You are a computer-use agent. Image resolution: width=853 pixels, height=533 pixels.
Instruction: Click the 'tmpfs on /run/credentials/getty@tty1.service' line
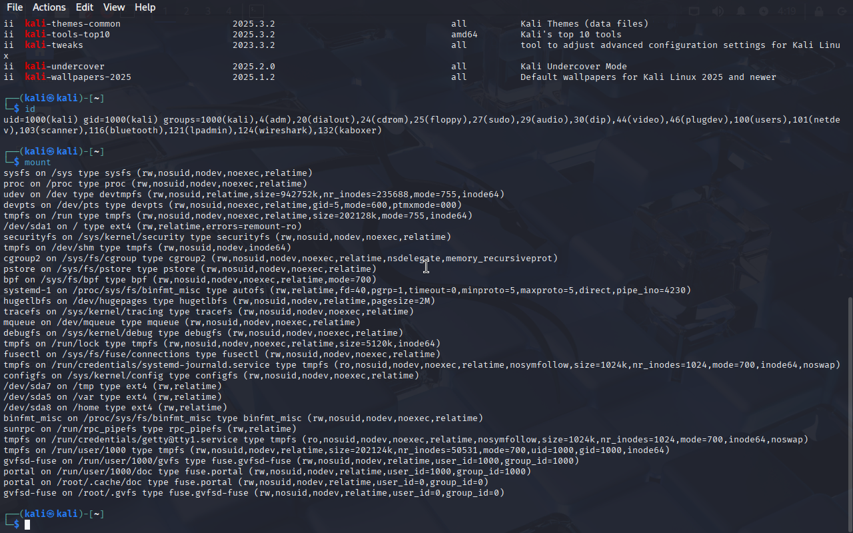click(406, 440)
